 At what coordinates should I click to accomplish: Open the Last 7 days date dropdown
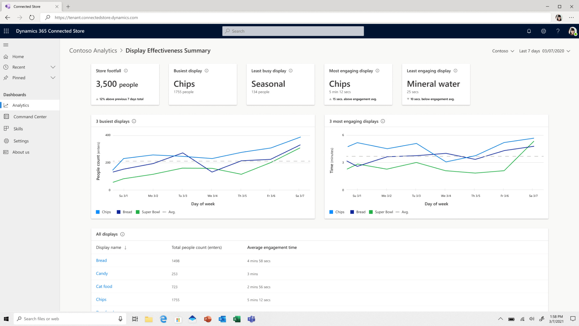click(544, 51)
